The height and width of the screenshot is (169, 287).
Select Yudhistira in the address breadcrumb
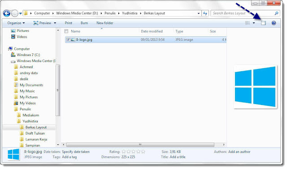[130, 13]
